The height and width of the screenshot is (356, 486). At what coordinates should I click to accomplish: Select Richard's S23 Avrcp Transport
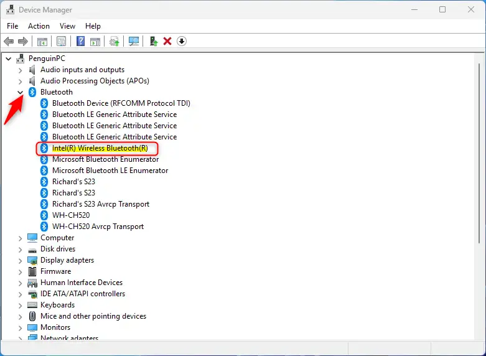(x=101, y=204)
